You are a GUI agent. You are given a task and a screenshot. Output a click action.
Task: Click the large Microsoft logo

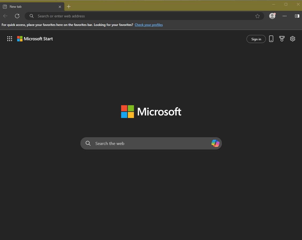[x=151, y=112]
